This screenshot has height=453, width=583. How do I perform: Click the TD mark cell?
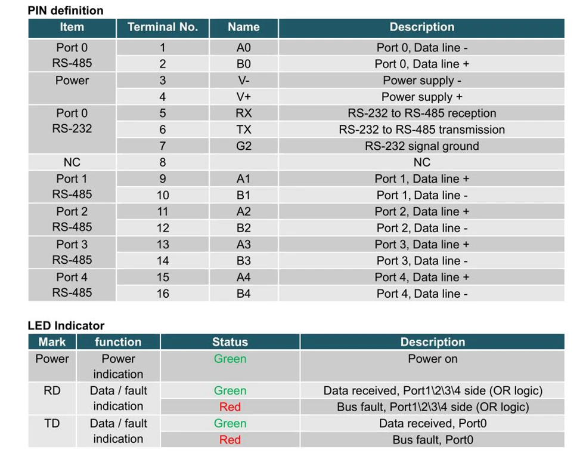(52, 431)
